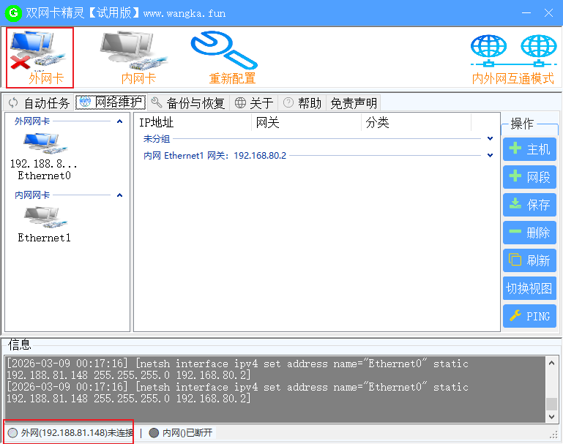The image size is (563, 444).
Task: Click the PING button
Action: click(529, 316)
